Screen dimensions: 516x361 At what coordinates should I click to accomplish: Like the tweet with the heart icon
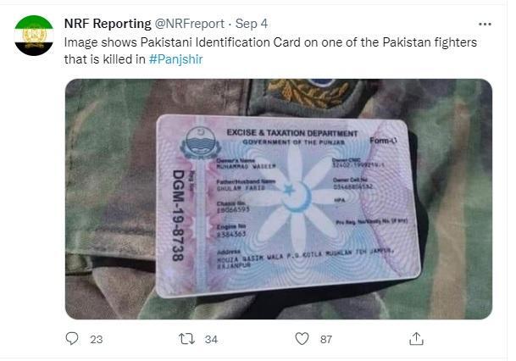coord(302,339)
